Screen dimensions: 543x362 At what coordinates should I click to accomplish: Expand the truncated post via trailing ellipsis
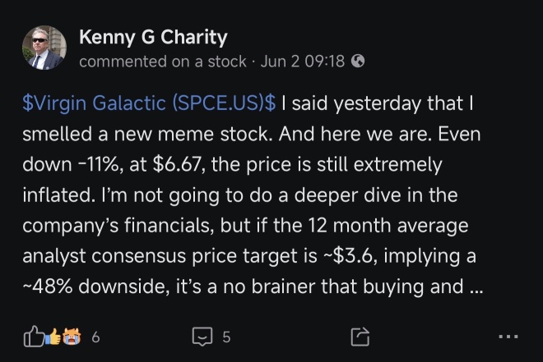click(x=476, y=286)
